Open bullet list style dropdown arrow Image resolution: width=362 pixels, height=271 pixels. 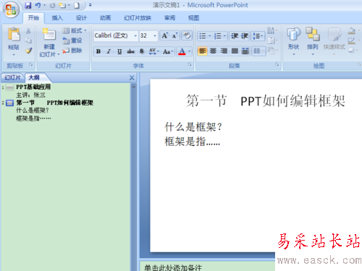click(209, 36)
